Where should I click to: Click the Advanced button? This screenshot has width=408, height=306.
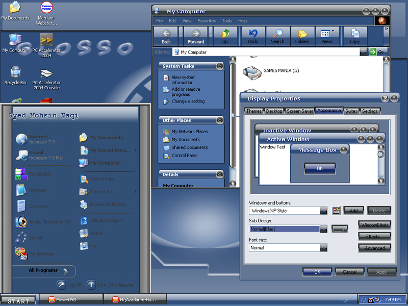click(375, 248)
